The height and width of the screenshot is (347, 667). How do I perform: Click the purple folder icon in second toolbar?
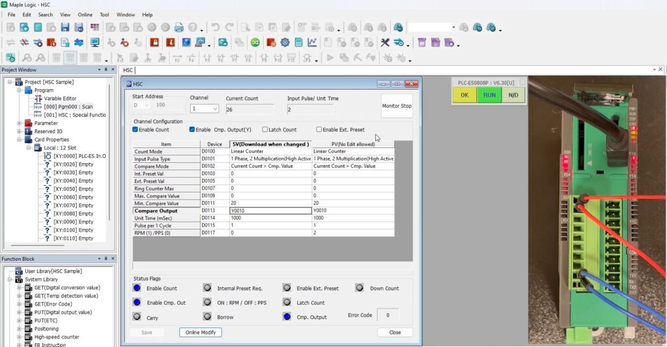435,43
